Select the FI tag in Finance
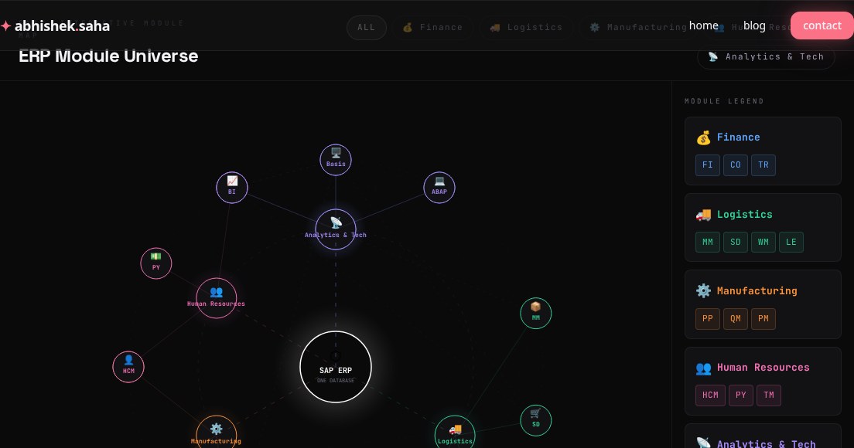Viewport: 854px width, 448px height. pos(708,165)
